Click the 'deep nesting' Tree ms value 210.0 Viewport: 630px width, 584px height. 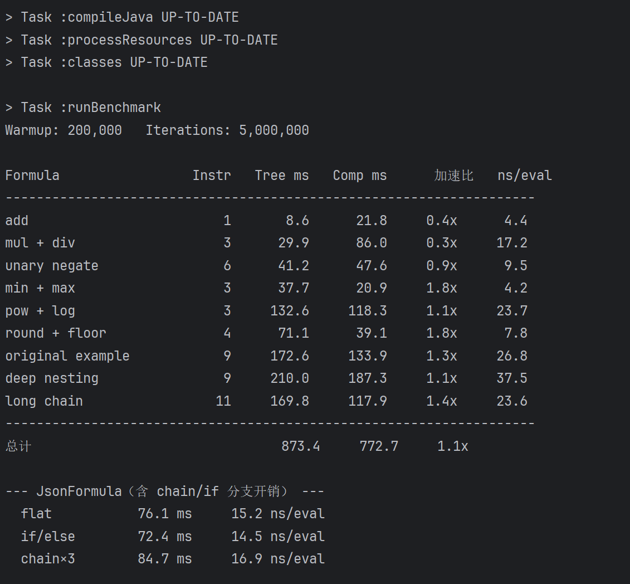(x=289, y=378)
